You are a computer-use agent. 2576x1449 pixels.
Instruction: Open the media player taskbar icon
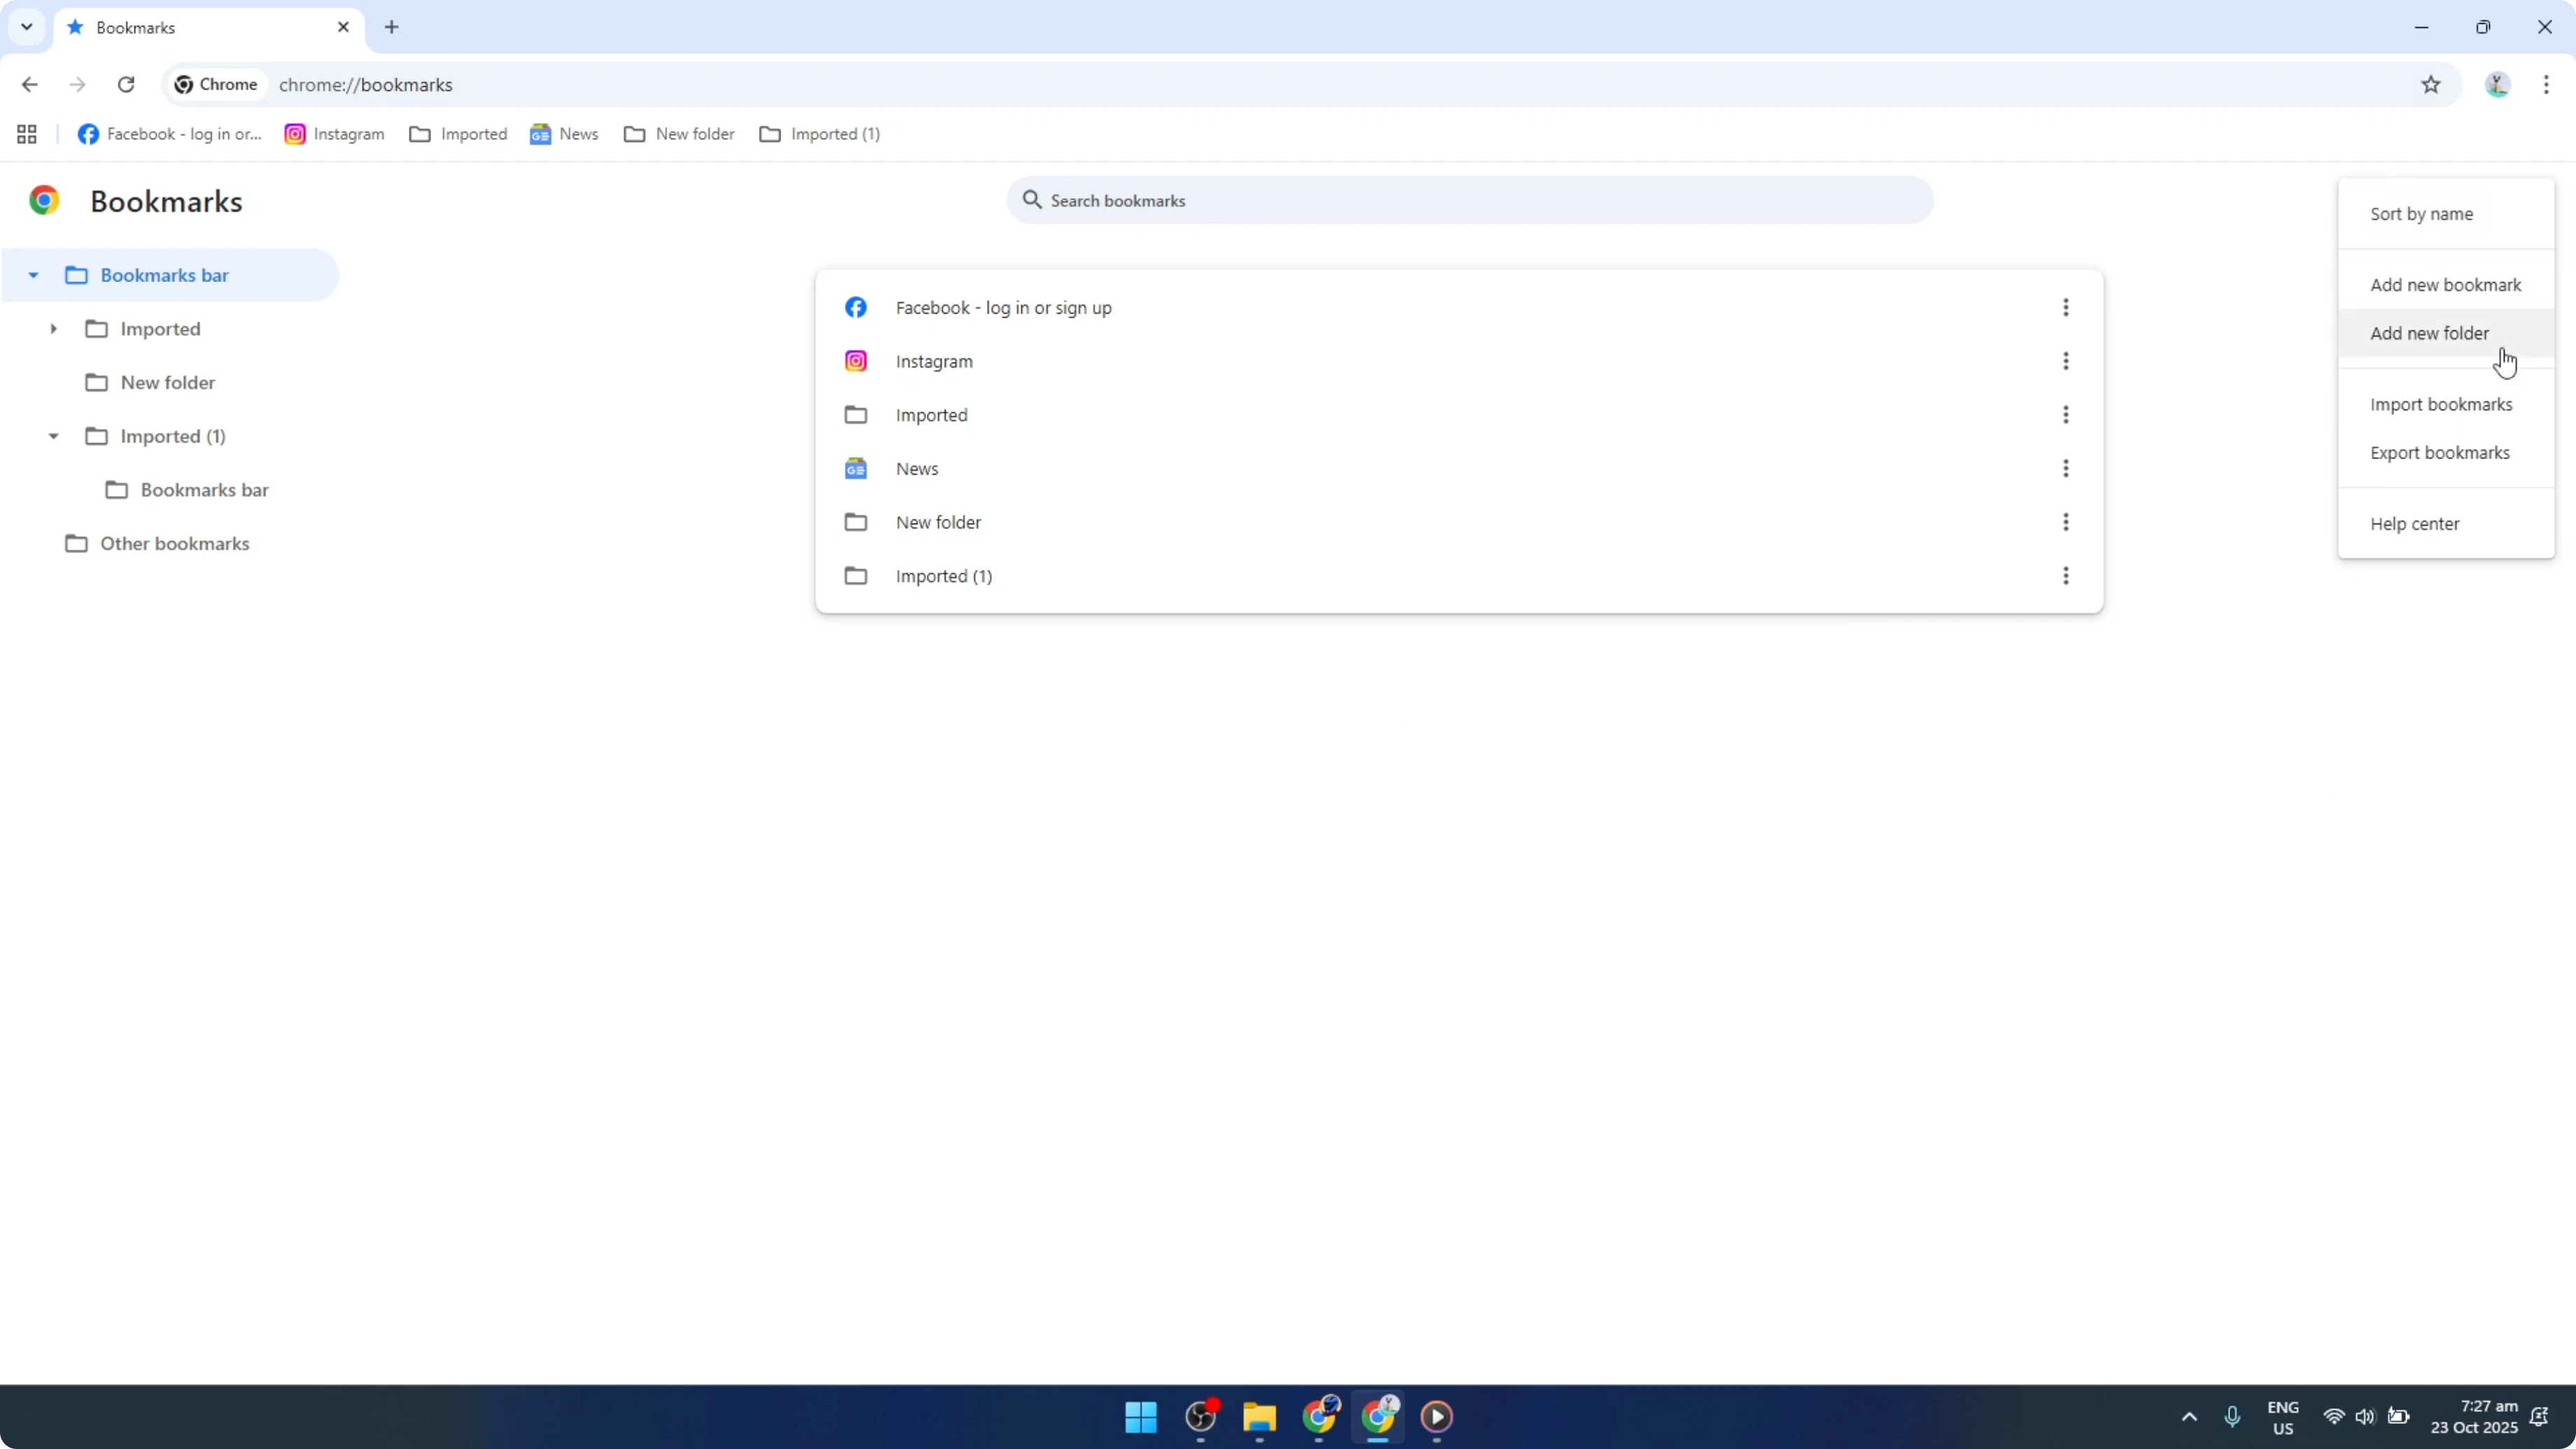point(1437,1417)
